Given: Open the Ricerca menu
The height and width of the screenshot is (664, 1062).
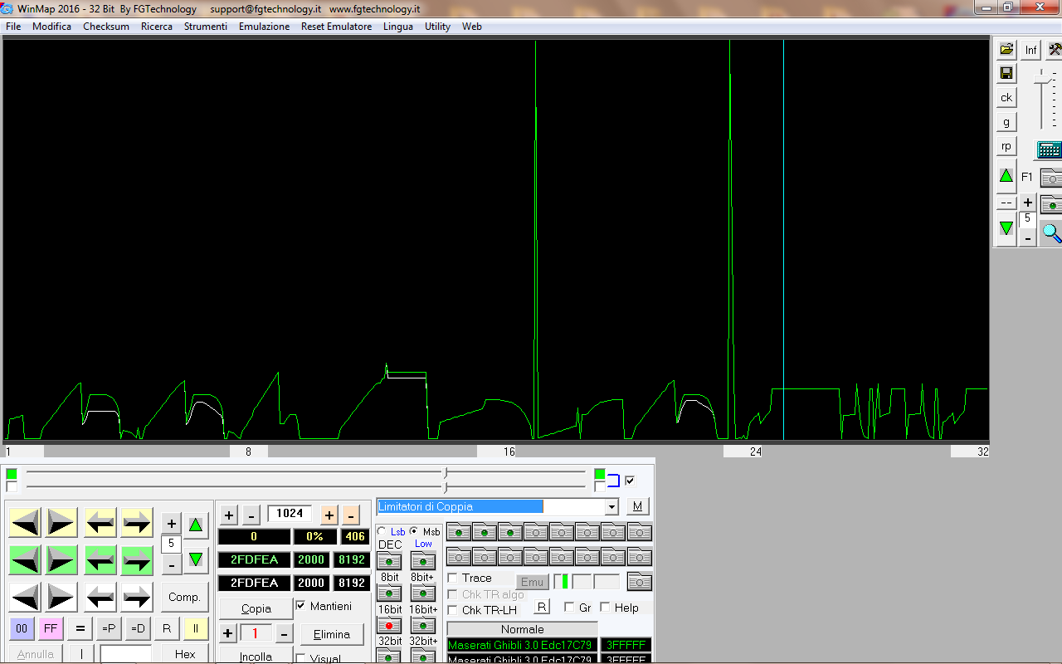Looking at the screenshot, I should point(157,27).
